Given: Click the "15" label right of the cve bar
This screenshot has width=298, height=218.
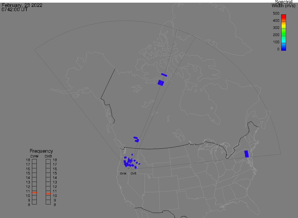Looking at the screenshot, I should 55,173.
